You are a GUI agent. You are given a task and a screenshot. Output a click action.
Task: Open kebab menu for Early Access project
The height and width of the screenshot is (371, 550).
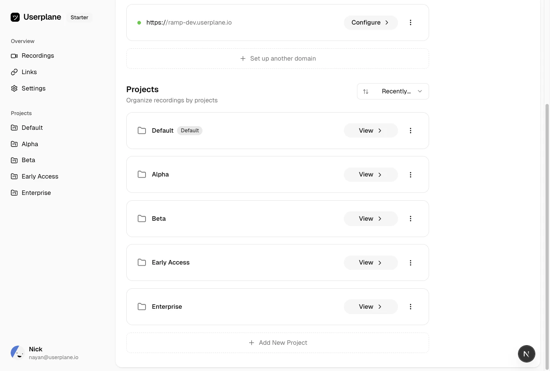[x=410, y=263]
